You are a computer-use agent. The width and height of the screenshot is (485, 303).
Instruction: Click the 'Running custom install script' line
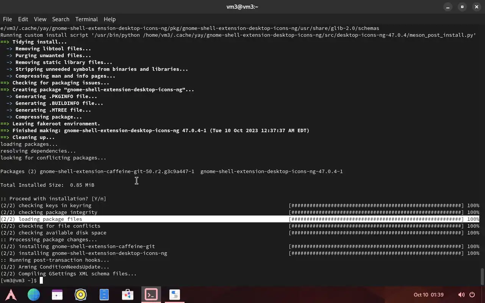(x=238, y=35)
